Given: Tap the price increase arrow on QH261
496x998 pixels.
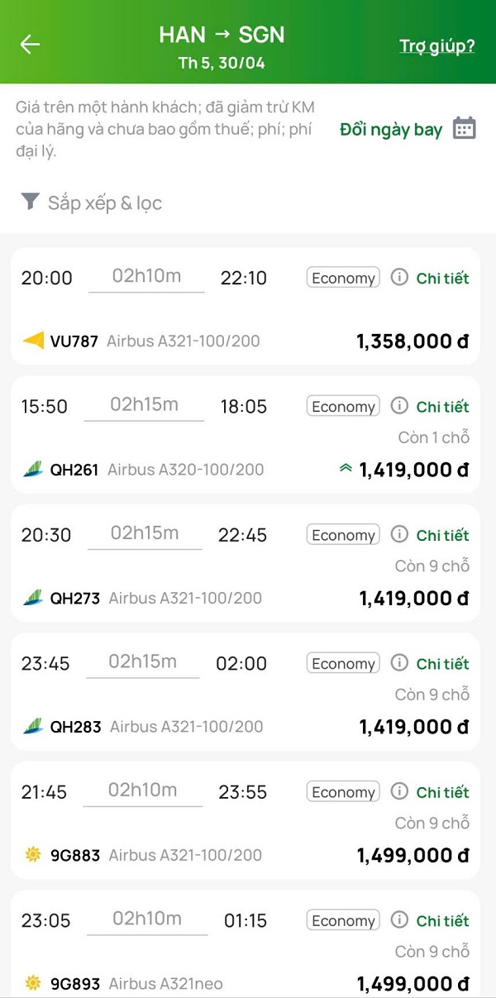Looking at the screenshot, I should (x=346, y=470).
